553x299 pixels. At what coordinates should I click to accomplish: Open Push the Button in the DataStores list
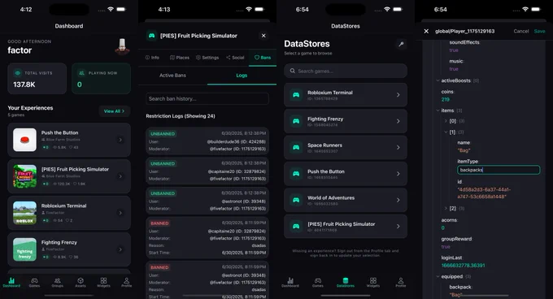coord(346,174)
